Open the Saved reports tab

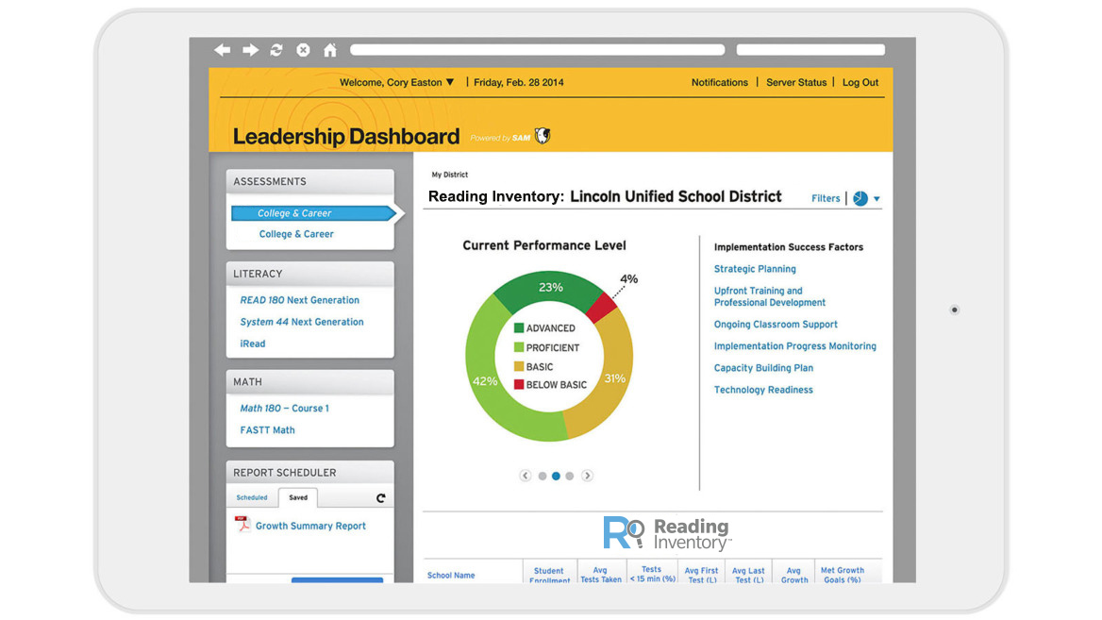tap(298, 497)
